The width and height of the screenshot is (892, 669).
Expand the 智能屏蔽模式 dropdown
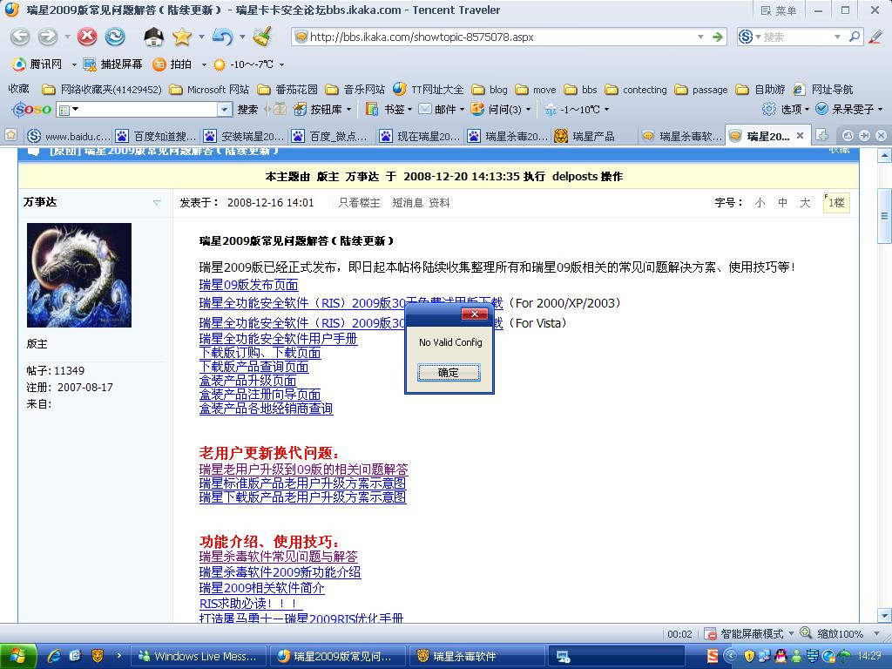click(x=791, y=633)
